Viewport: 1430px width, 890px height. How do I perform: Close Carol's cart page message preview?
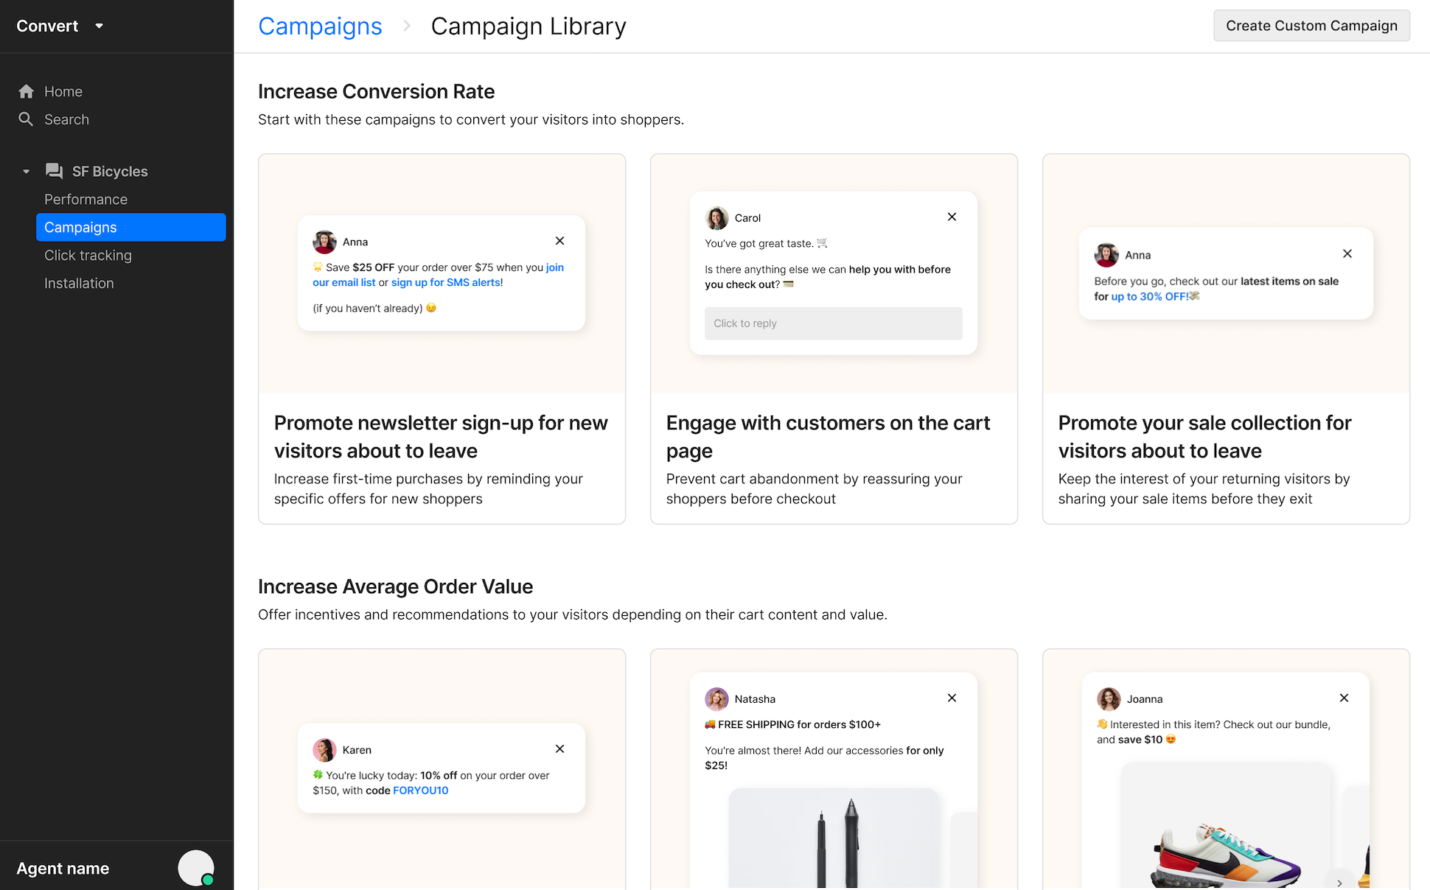point(952,217)
